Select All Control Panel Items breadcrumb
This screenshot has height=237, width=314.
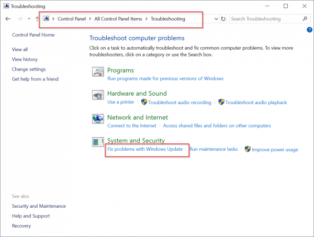(x=117, y=19)
